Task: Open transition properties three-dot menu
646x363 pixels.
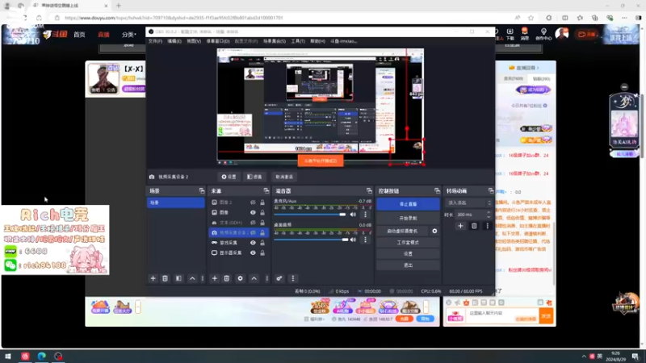Action: pyautogui.click(x=488, y=226)
